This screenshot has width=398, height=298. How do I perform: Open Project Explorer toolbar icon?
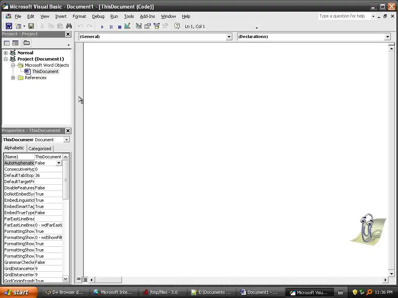(139, 26)
